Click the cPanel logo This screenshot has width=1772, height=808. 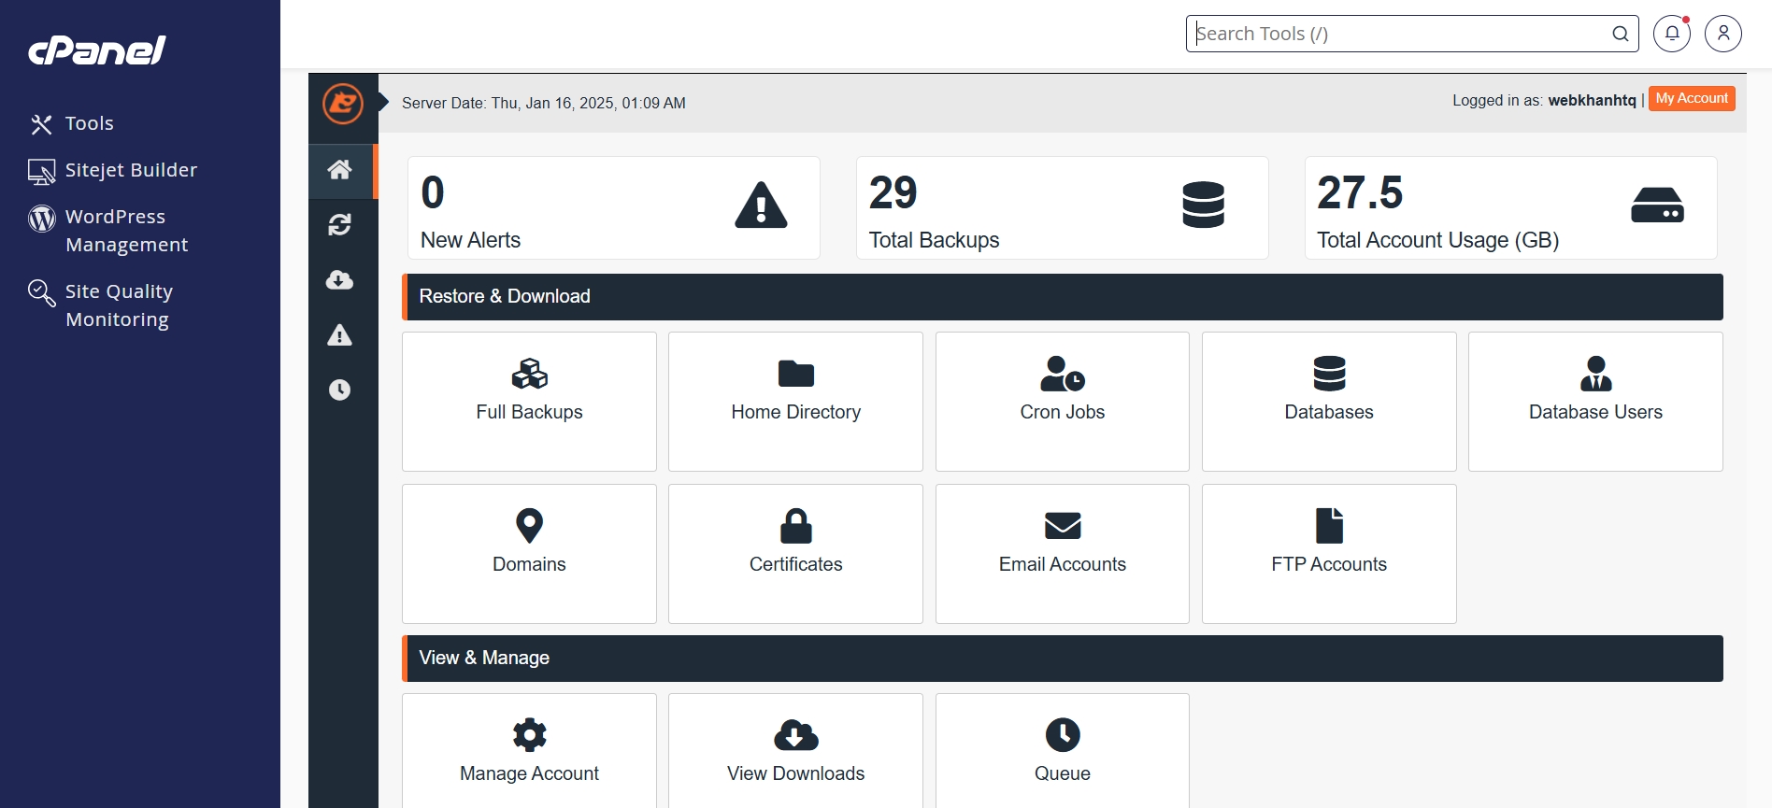(x=97, y=50)
